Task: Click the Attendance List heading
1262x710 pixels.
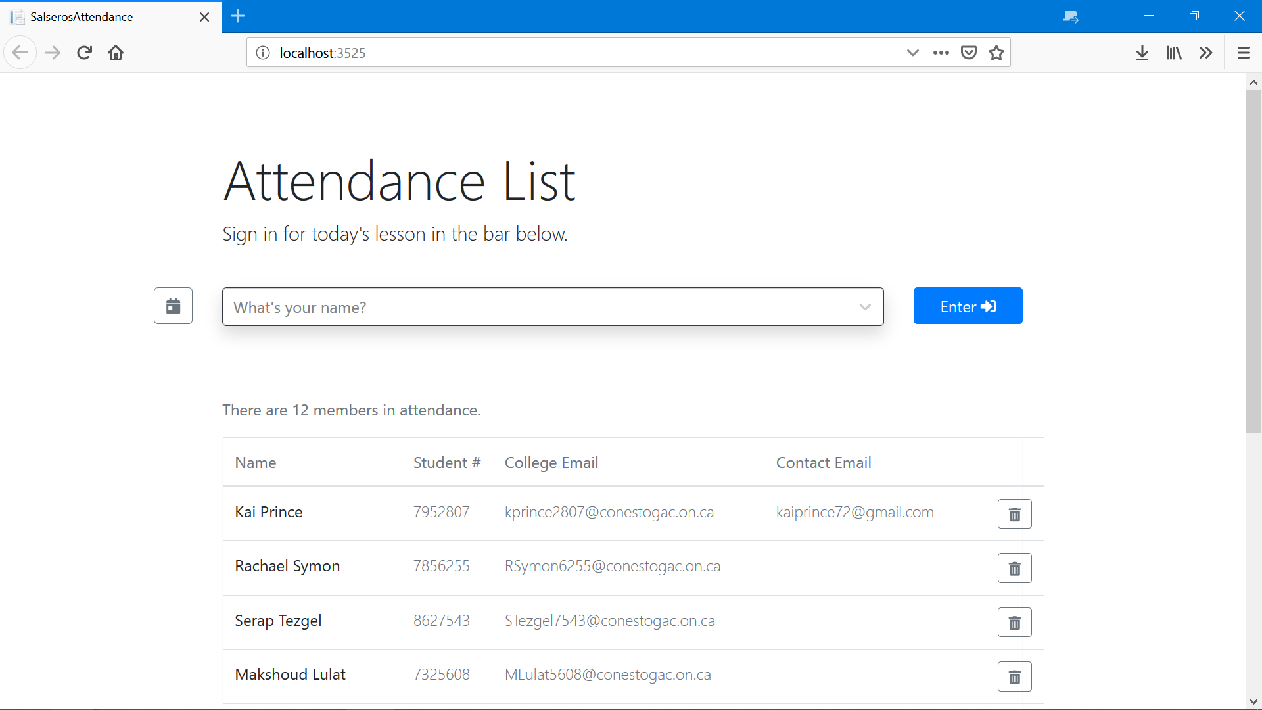Action: 400,181
